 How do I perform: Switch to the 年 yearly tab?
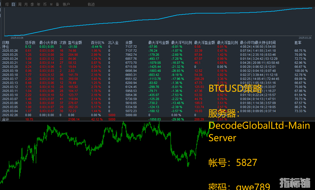pyautogui.click(x=39, y=4)
